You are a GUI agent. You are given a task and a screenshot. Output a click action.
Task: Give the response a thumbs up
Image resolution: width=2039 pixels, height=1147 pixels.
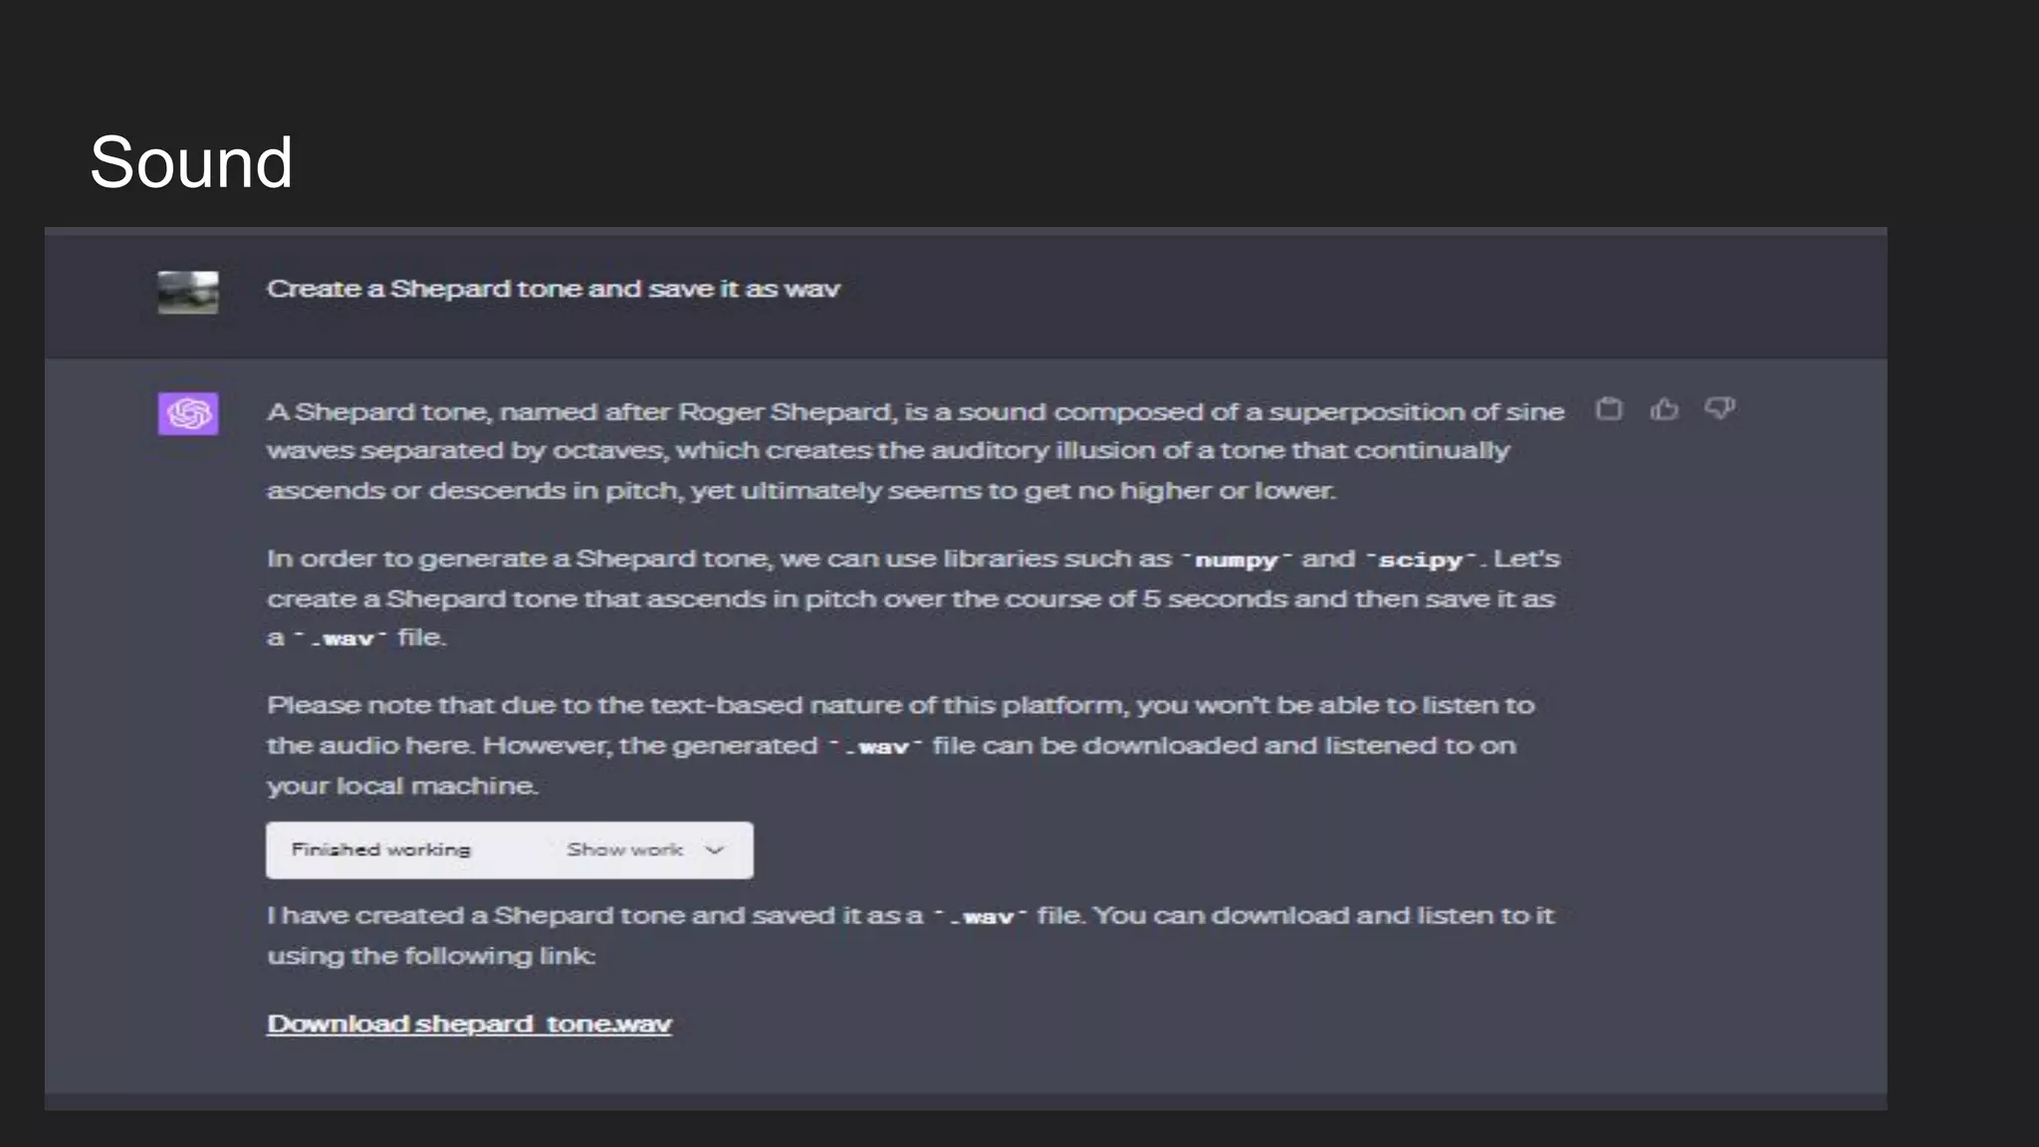coord(1664,409)
